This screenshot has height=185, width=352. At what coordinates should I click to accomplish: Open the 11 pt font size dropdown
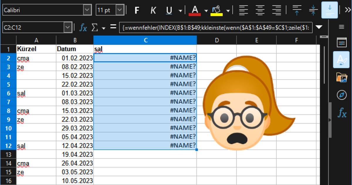pyautogui.click(x=120, y=10)
